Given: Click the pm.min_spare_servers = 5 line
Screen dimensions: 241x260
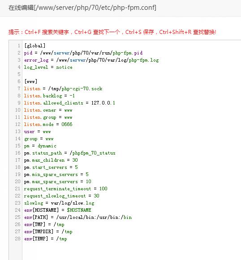Looking at the screenshot, I should 56,174.
